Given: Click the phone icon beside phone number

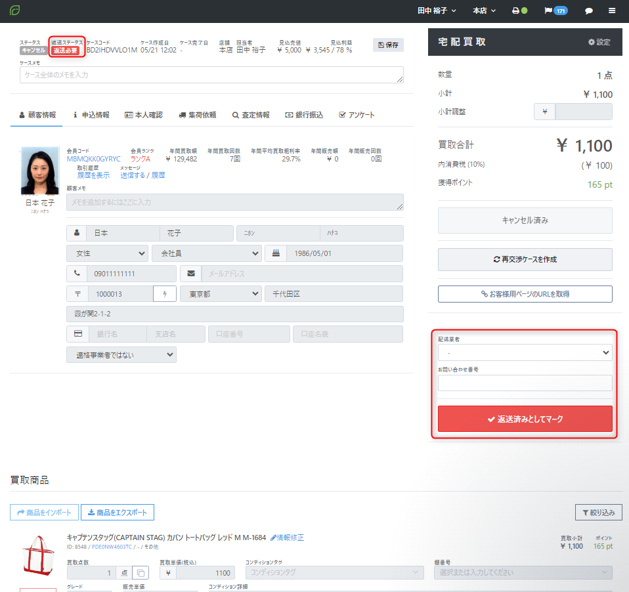Looking at the screenshot, I should point(77,274).
